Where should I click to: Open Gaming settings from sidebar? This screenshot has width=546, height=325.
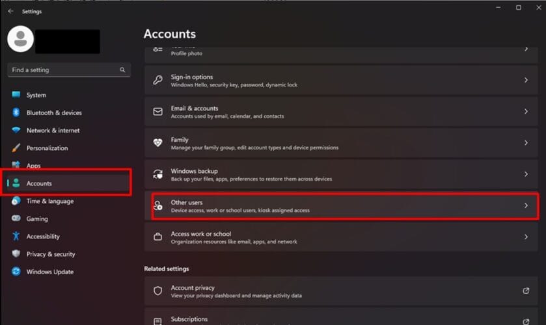point(37,219)
